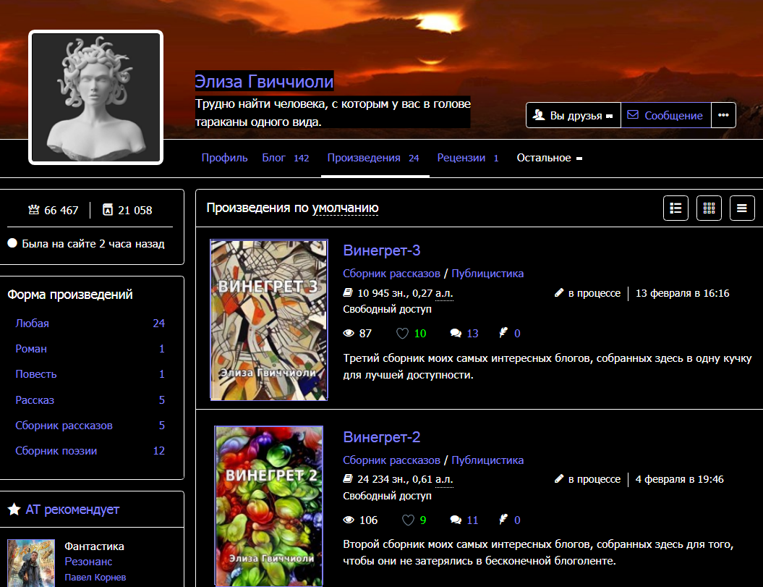The image size is (763, 587).
Task: Click the Medusa bust profile avatar
Action: tap(96, 98)
